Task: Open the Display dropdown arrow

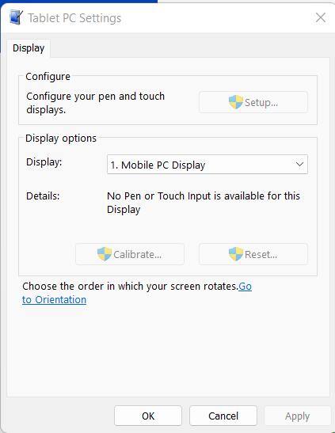Action: (x=299, y=165)
